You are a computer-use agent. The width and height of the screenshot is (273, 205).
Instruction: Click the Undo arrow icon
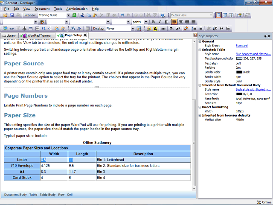pos(122,15)
